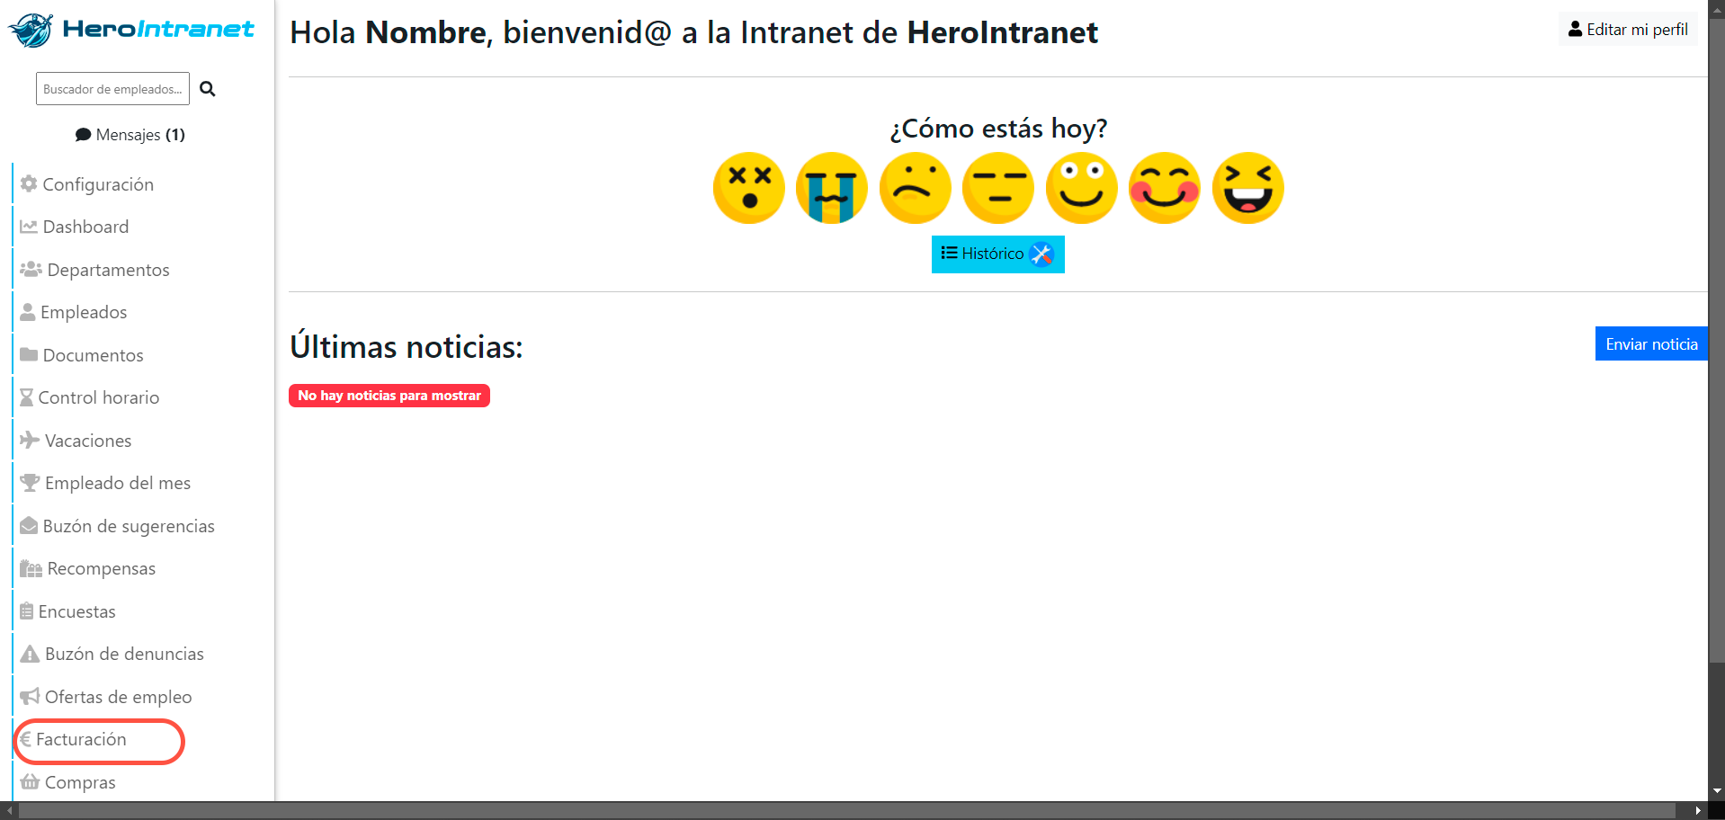1725x820 pixels.
Task: Click the Facturación euro icon
Action: [x=25, y=739]
